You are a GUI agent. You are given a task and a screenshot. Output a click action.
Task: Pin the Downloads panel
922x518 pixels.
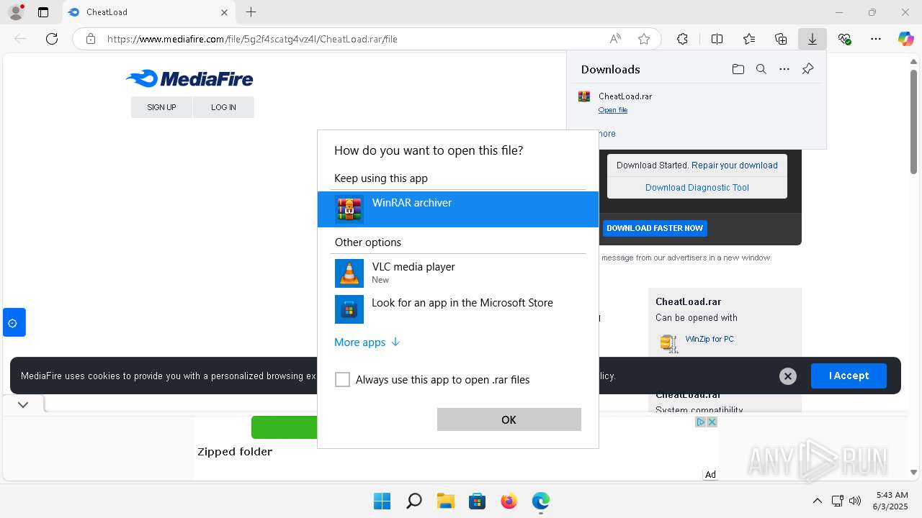click(x=807, y=69)
